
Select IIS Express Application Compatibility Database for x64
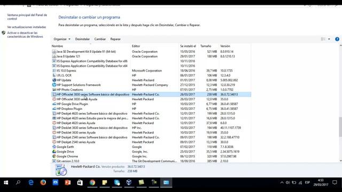click(x=151, y=66)
